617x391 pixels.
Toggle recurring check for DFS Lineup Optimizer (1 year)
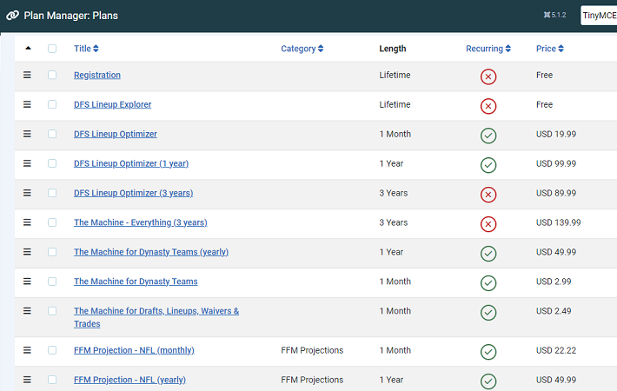point(488,165)
